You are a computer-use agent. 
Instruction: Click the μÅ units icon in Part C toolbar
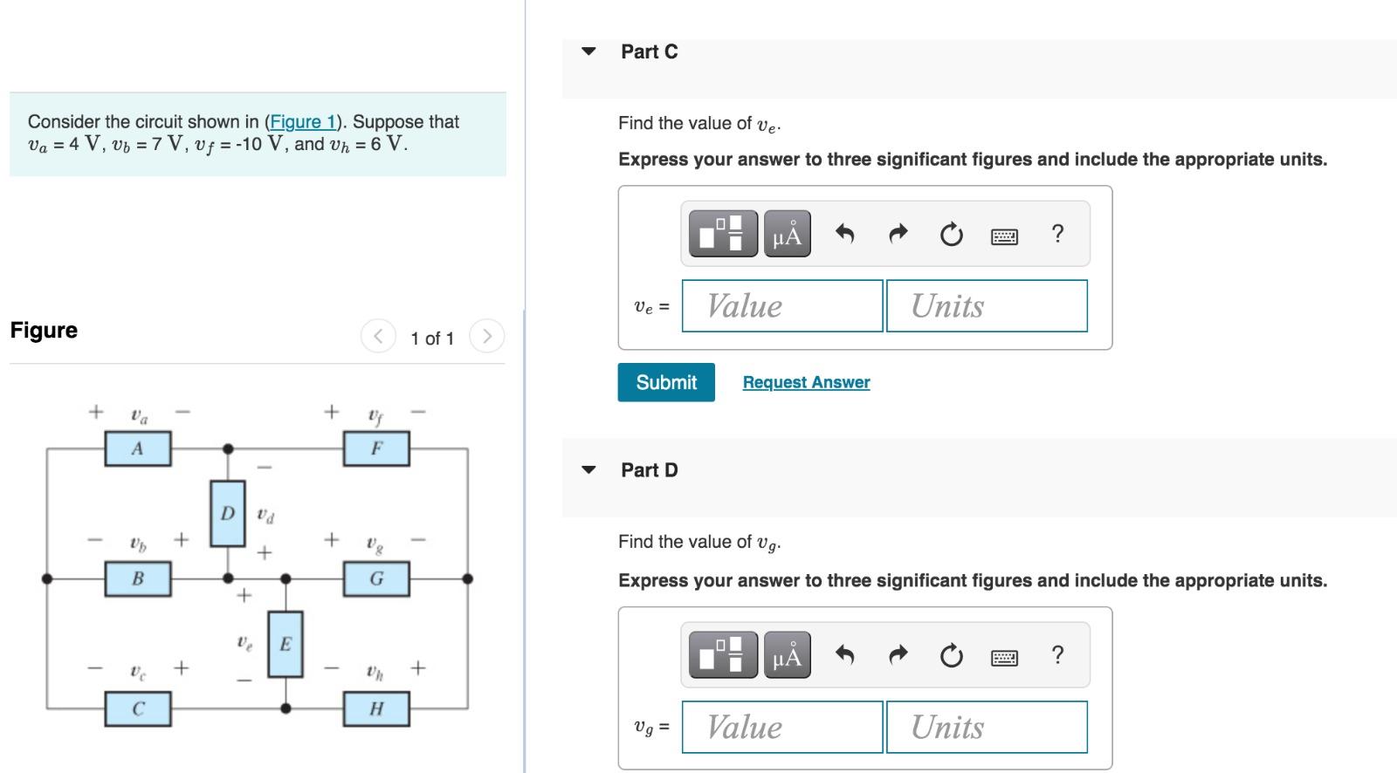[x=786, y=233]
